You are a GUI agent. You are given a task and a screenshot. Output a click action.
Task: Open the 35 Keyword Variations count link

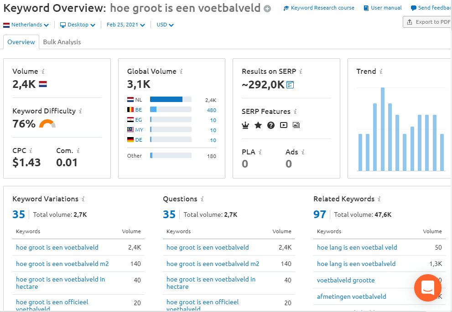point(19,215)
